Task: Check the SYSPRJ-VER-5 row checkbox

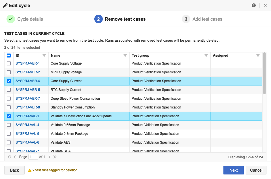Action: 9,90
